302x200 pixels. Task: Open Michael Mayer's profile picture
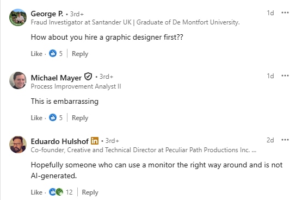[x=18, y=80]
